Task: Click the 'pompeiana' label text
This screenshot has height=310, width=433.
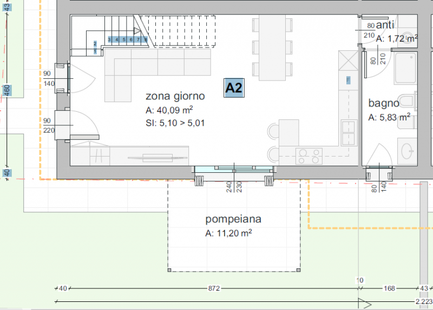Action: point(233,219)
